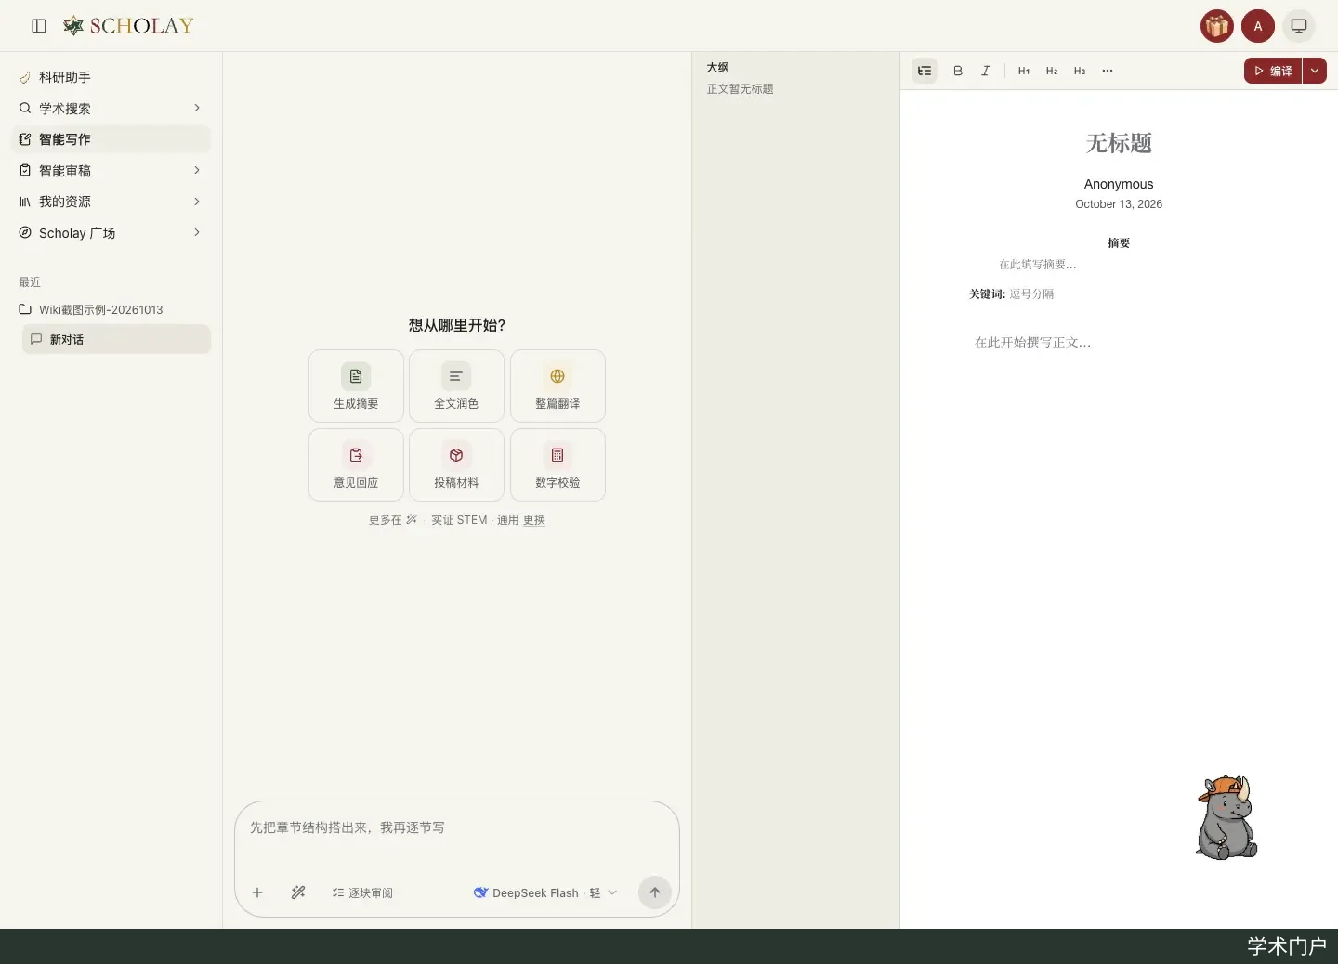The image size is (1338, 964).
Task: Choose the 数字校验 starter card
Action: pyautogui.click(x=557, y=464)
